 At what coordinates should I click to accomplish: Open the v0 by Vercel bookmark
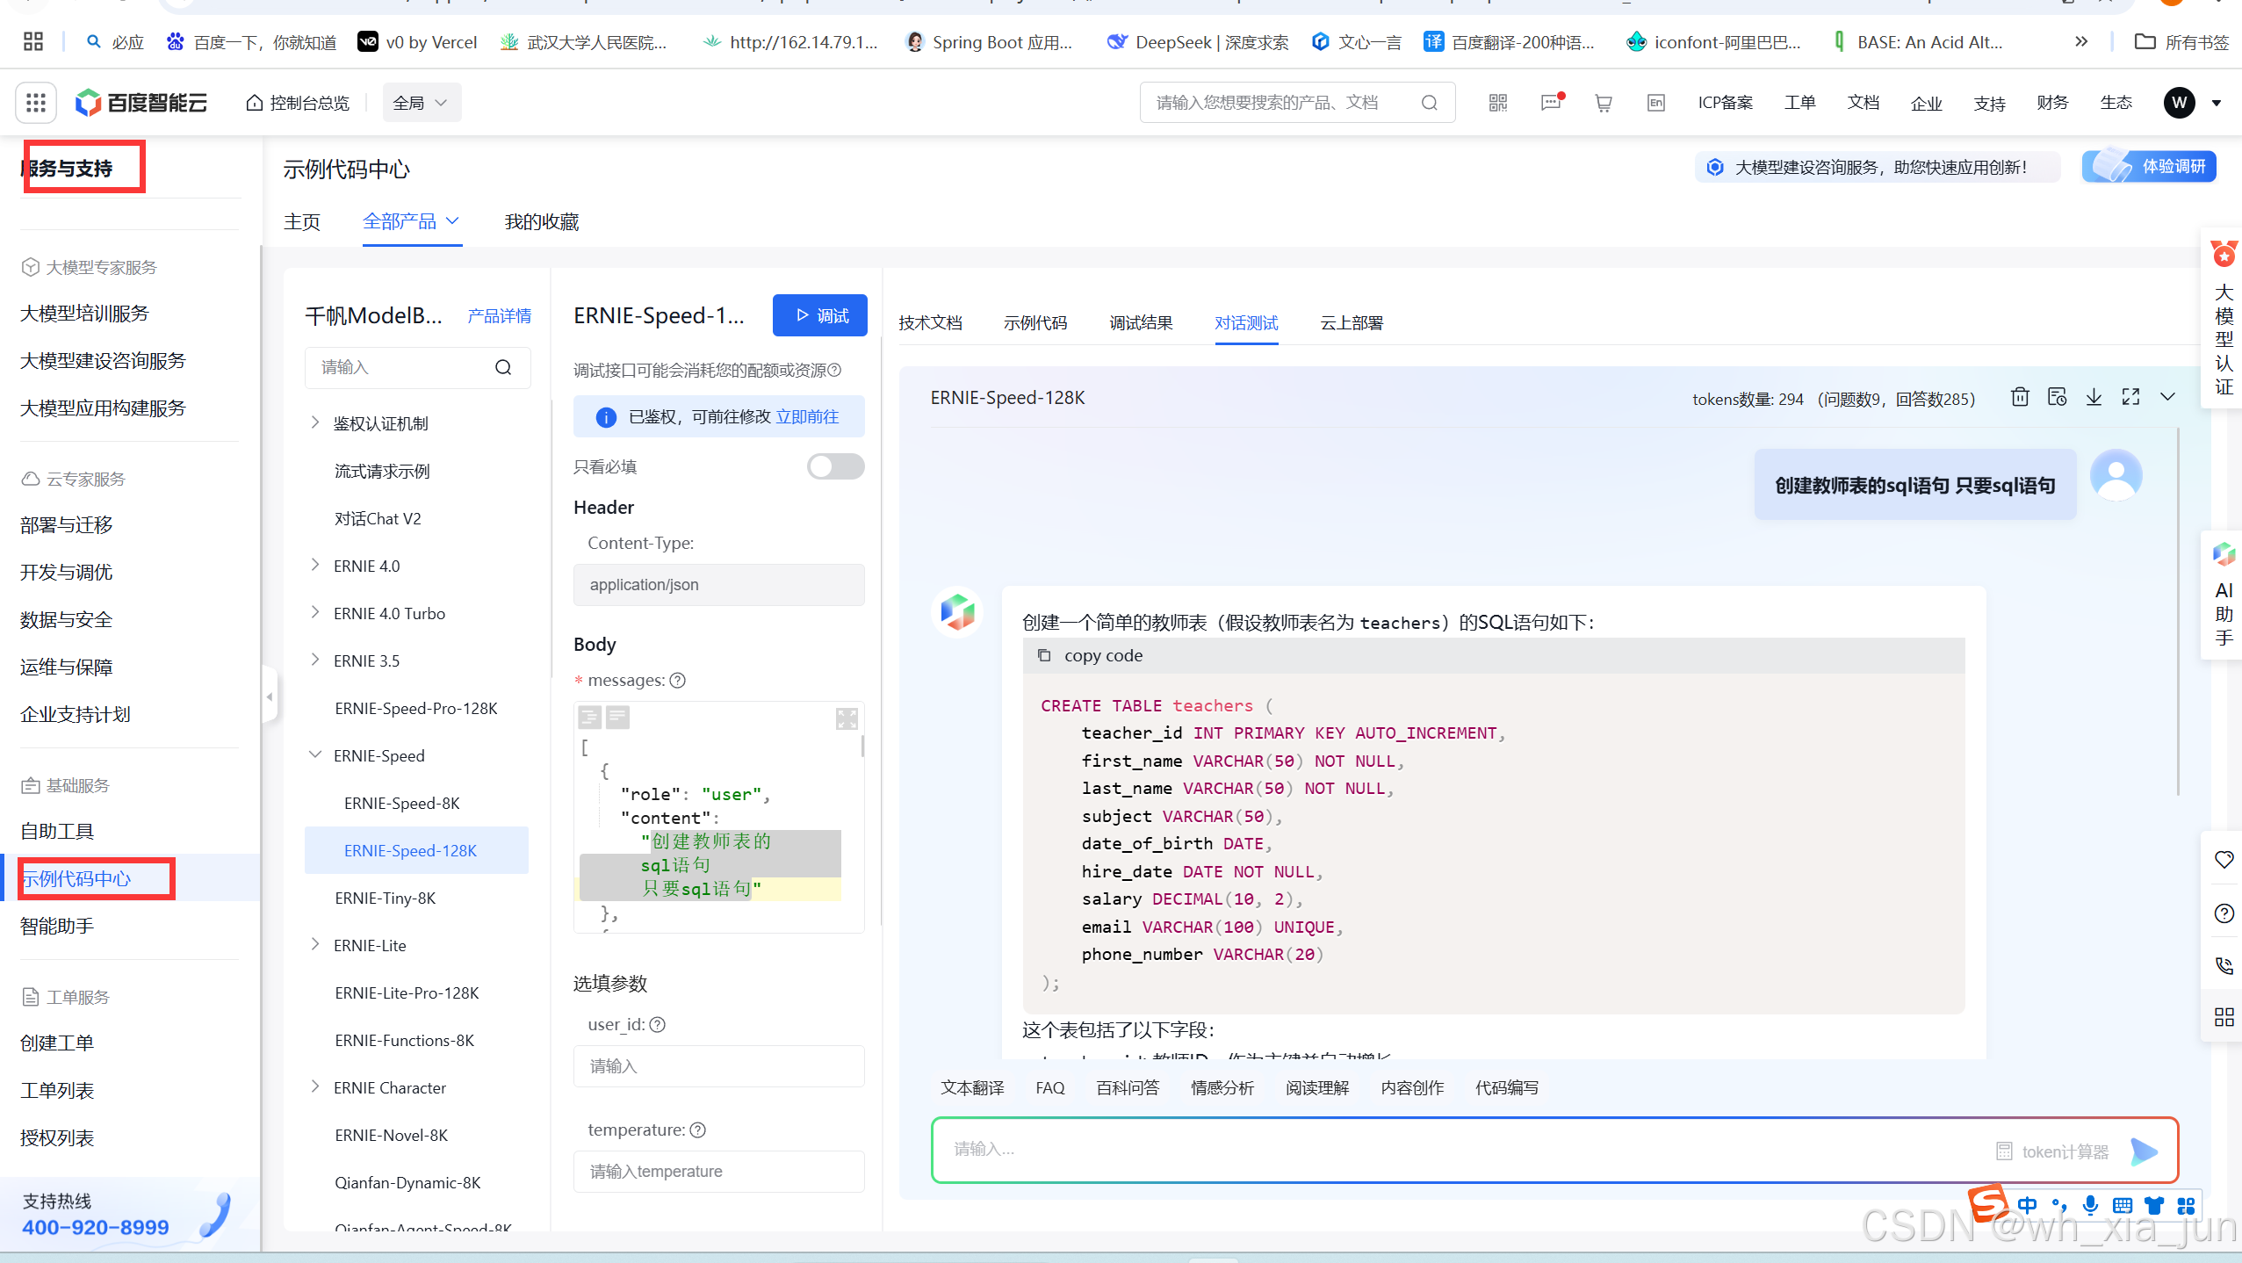[x=417, y=41]
